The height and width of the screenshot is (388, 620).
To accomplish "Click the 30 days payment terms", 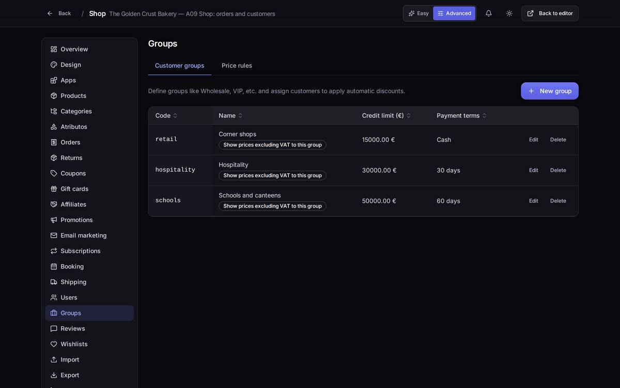I will point(448,170).
